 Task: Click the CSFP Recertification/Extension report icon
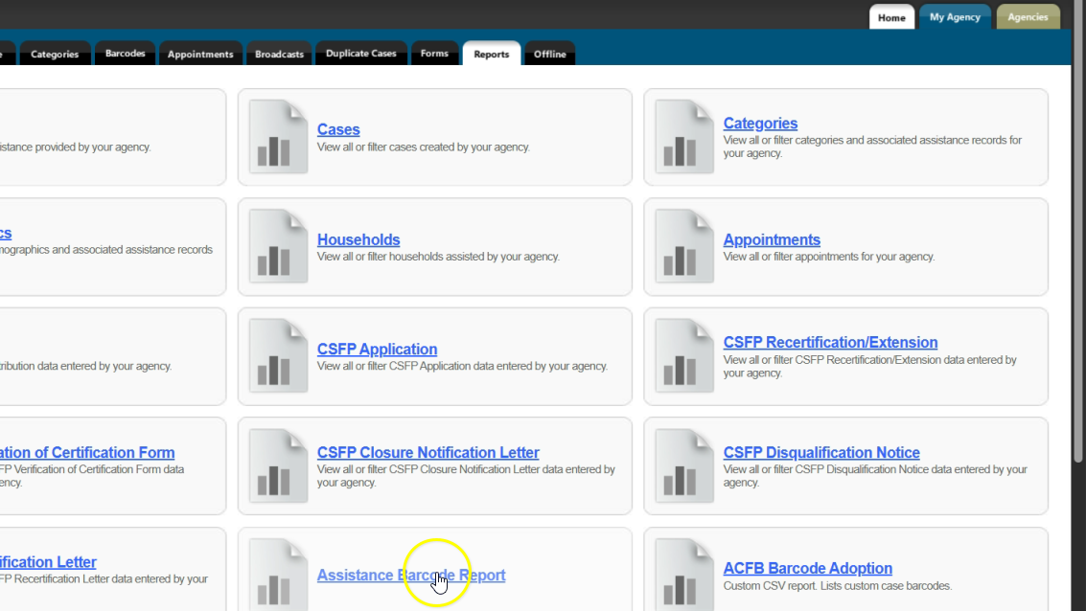tap(684, 356)
